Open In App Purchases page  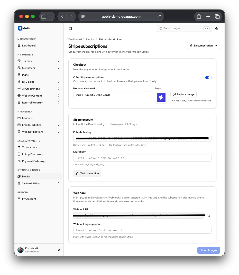tap(39, 154)
